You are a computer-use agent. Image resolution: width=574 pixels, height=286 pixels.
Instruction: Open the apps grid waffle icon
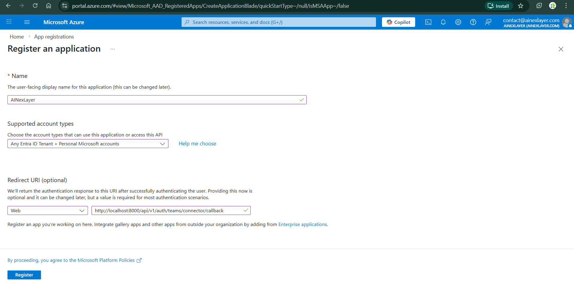point(9,22)
